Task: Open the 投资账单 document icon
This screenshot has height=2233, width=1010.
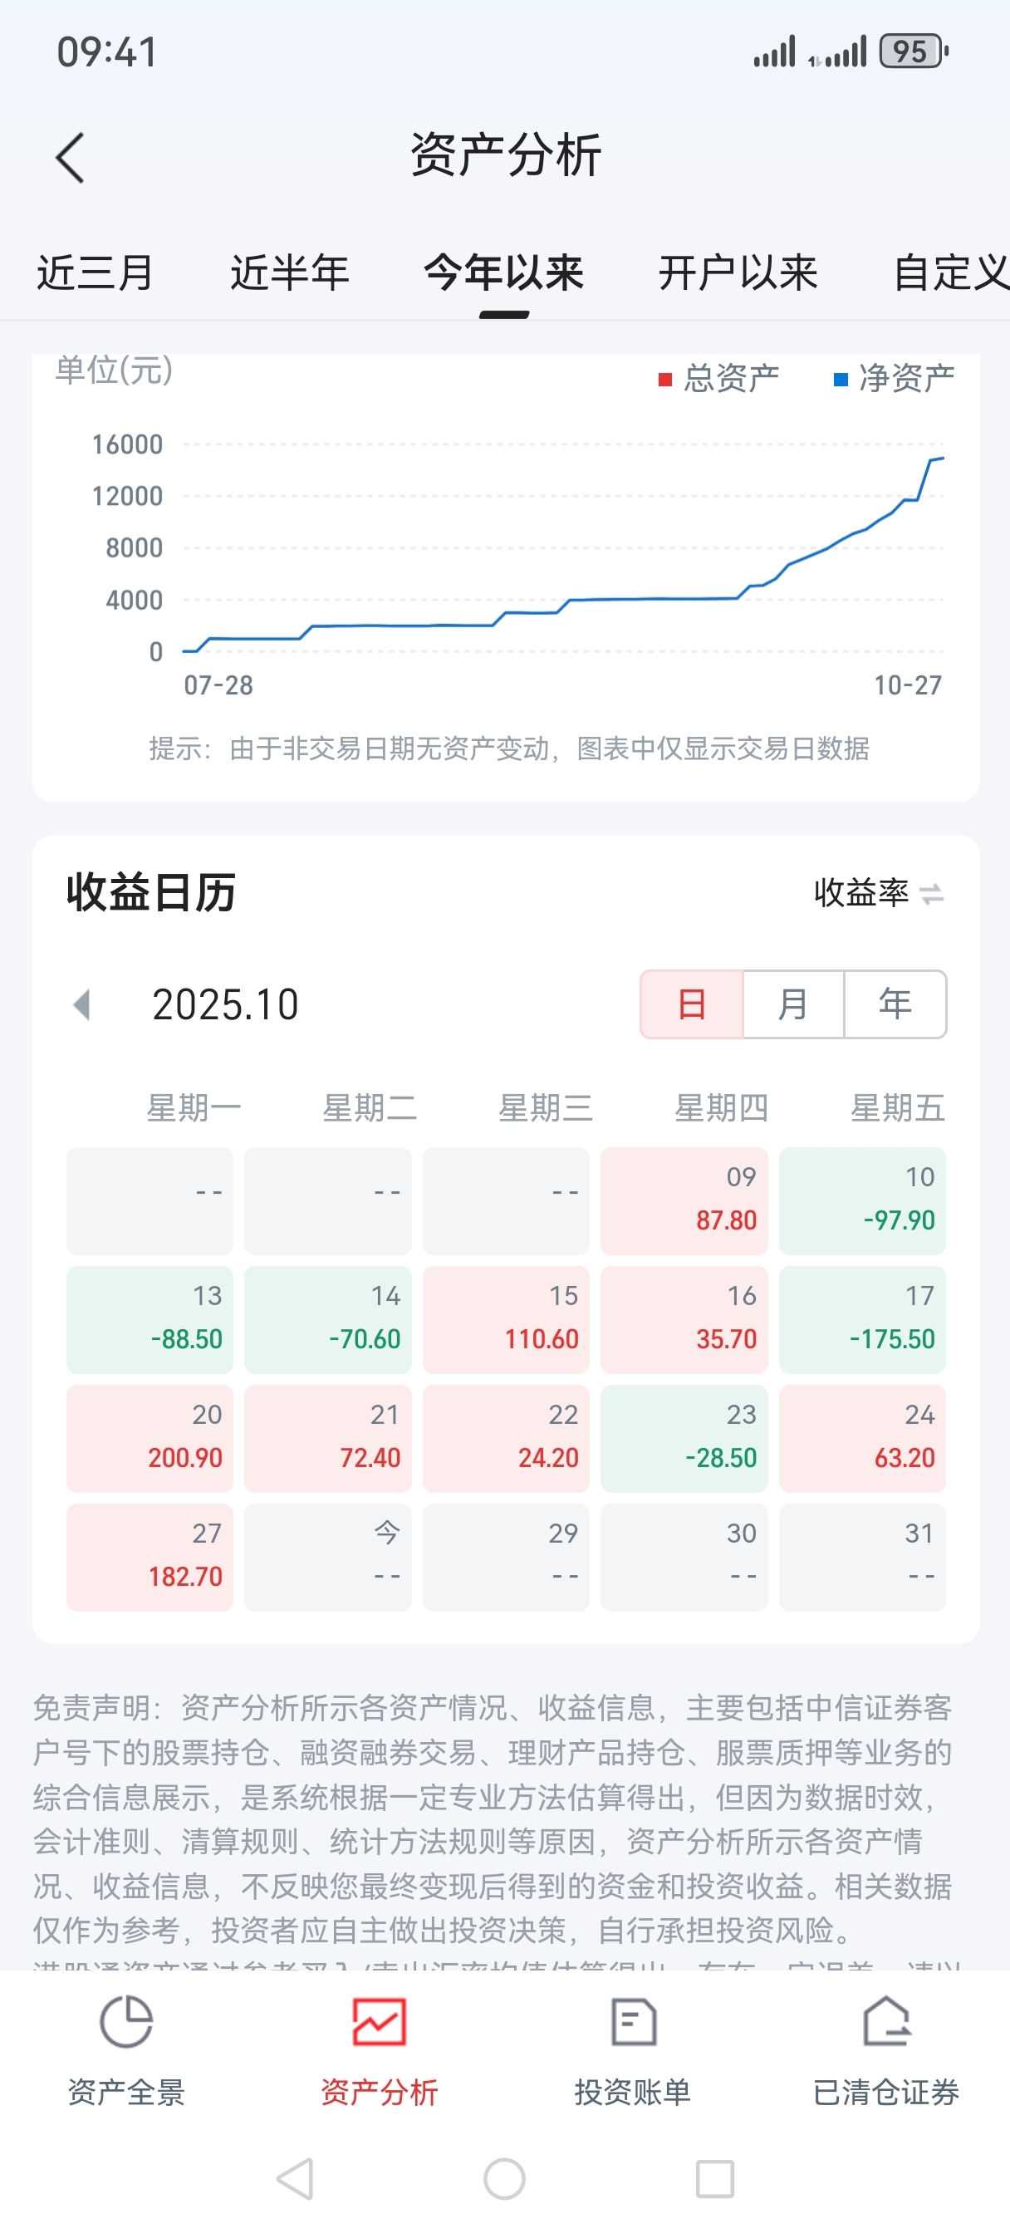Action: 633,2022
